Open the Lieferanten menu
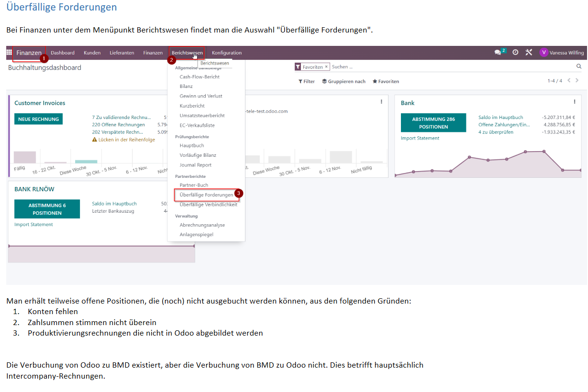Image resolution: width=588 pixels, height=392 pixels. click(122, 53)
